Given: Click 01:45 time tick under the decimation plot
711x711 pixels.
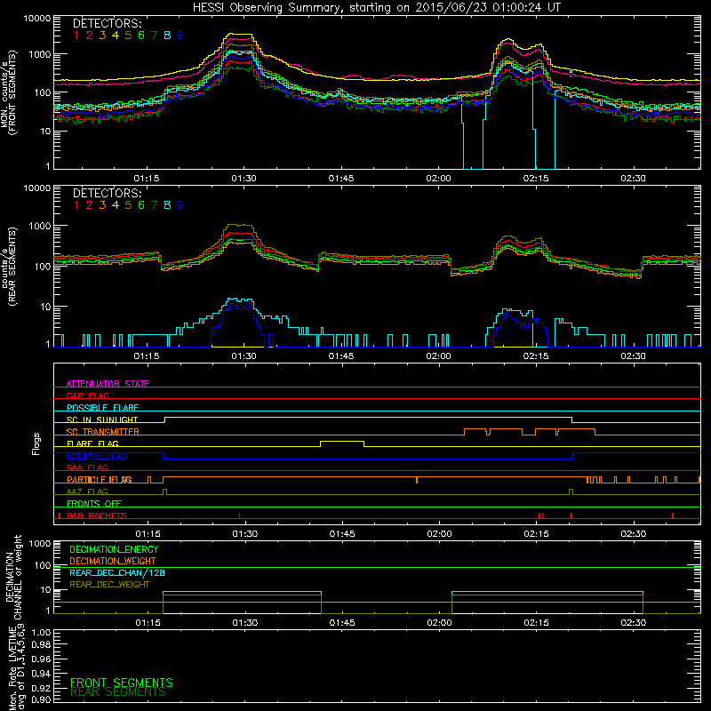Looking at the screenshot, I should [342, 623].
